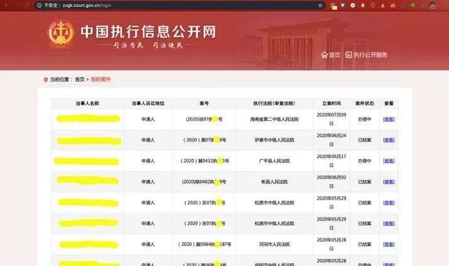Click the 中国执行信息公开网 site title

148,31
